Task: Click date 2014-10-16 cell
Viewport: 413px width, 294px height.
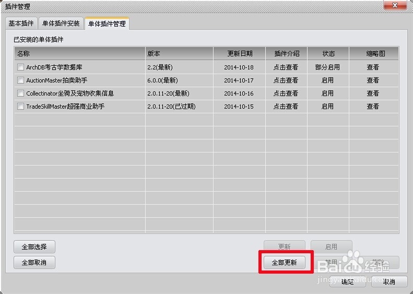Action: [x=239, y=93]
